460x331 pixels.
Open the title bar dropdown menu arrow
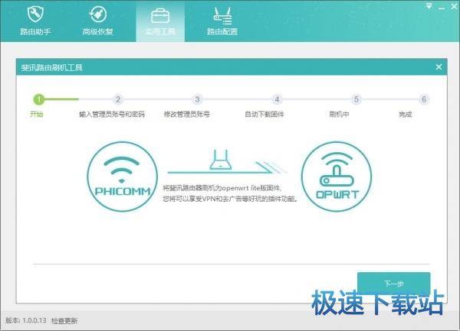[429, 6]
